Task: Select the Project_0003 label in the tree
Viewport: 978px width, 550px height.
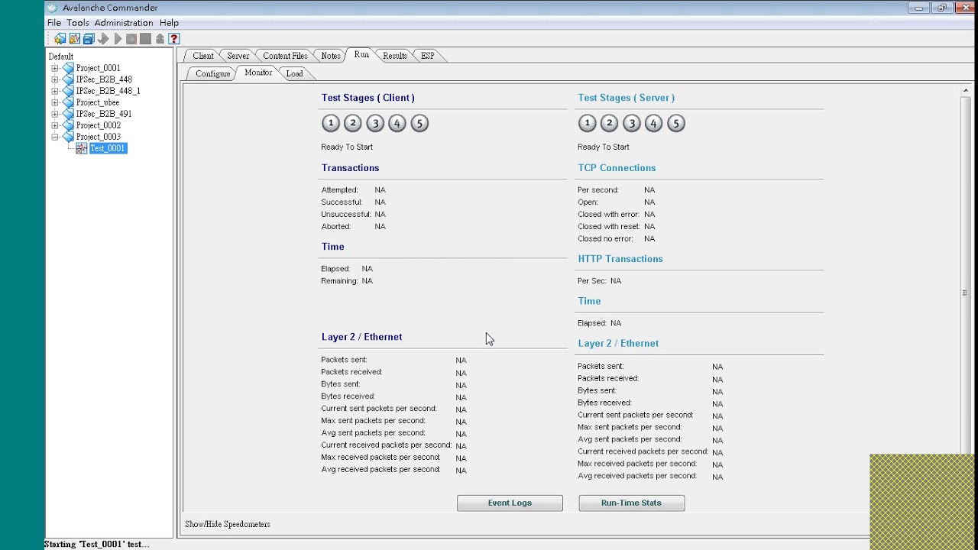Action: coord(99,137)
